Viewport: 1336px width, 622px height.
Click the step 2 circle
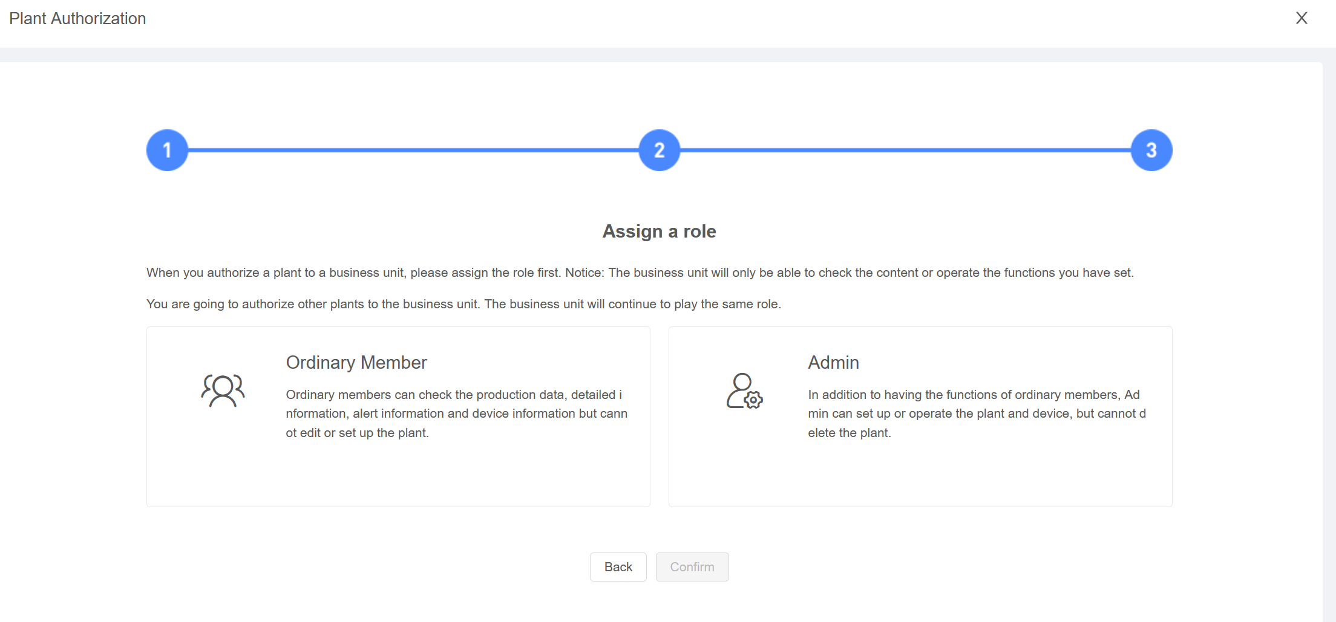[659, 151]
